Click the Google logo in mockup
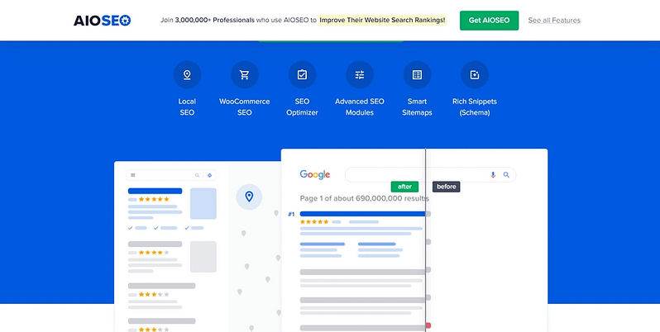 tap(315, 174)
